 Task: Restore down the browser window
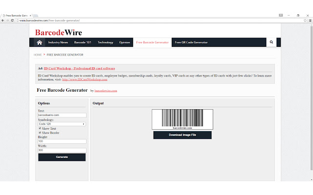click(298, 15)
